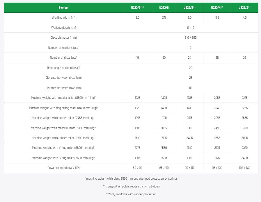
Task: Click the Working width (m) row label
Action: 63,18
